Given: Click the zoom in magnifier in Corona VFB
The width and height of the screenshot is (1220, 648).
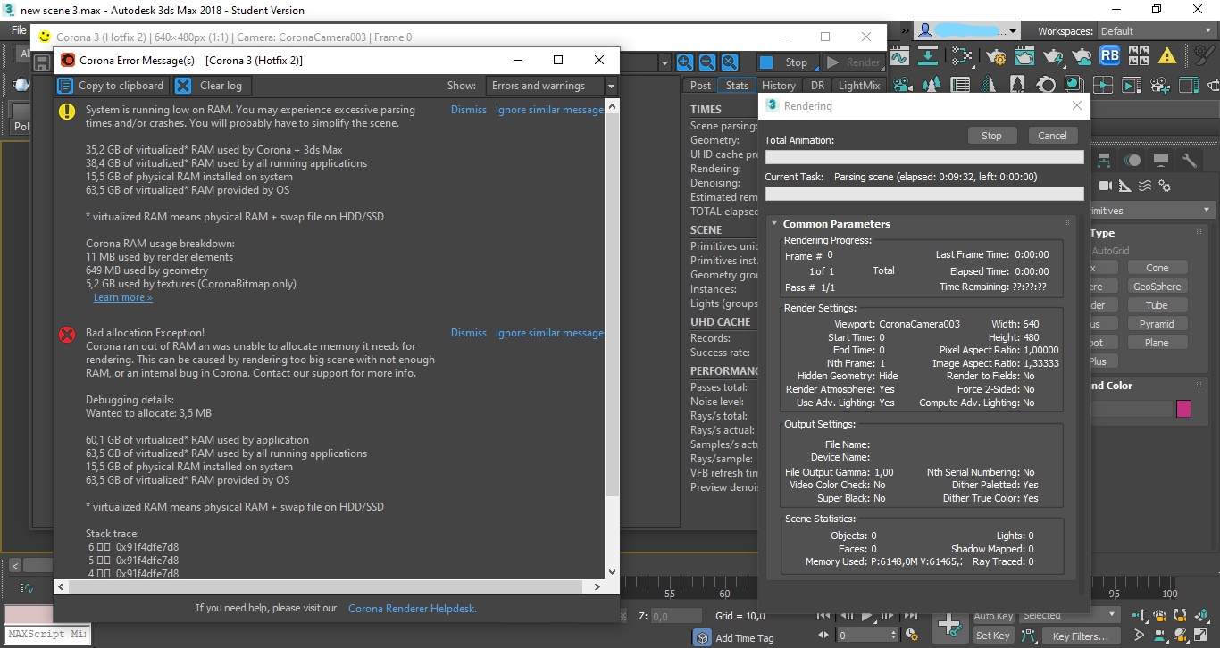Looking at the screenshot, I should [685, 62].
